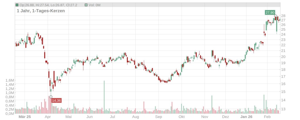Click the red 14,36 low price label
This screenshot has height=120, width=300.
click(x=56, y=101)
